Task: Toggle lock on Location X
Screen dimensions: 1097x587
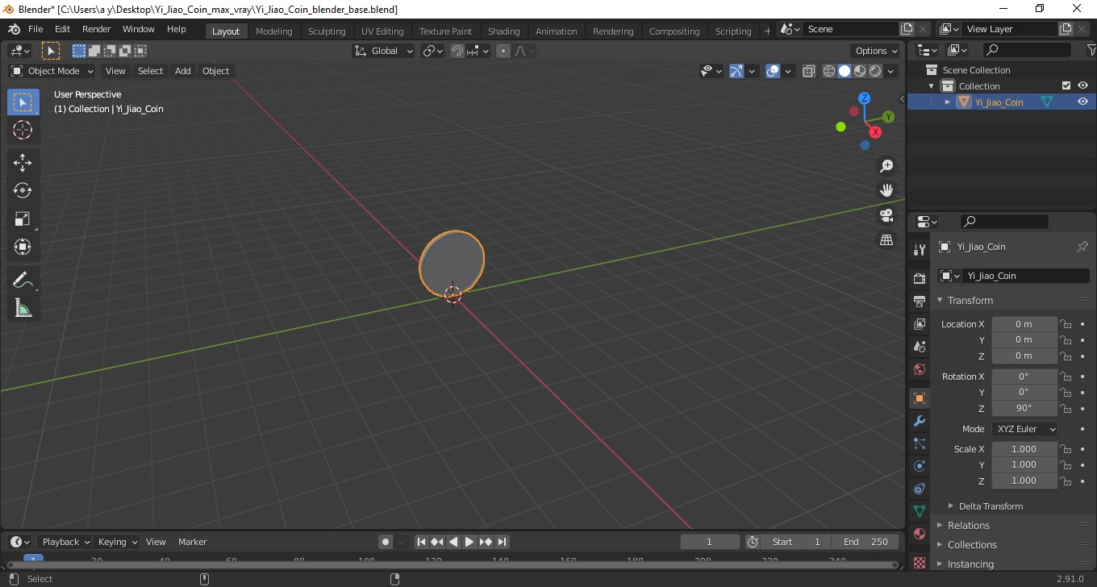Action: click(1066, 324)
